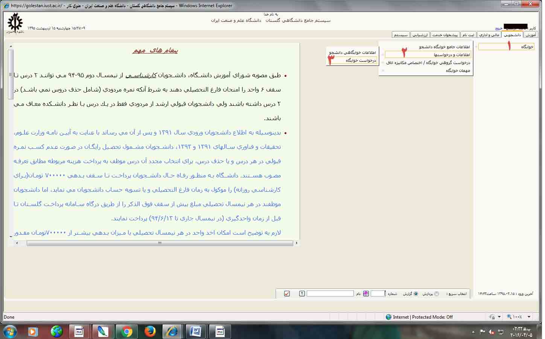Select the گزارش radio button
The height and width of the screenshot is (339, 545).
(x=416, y=294)
